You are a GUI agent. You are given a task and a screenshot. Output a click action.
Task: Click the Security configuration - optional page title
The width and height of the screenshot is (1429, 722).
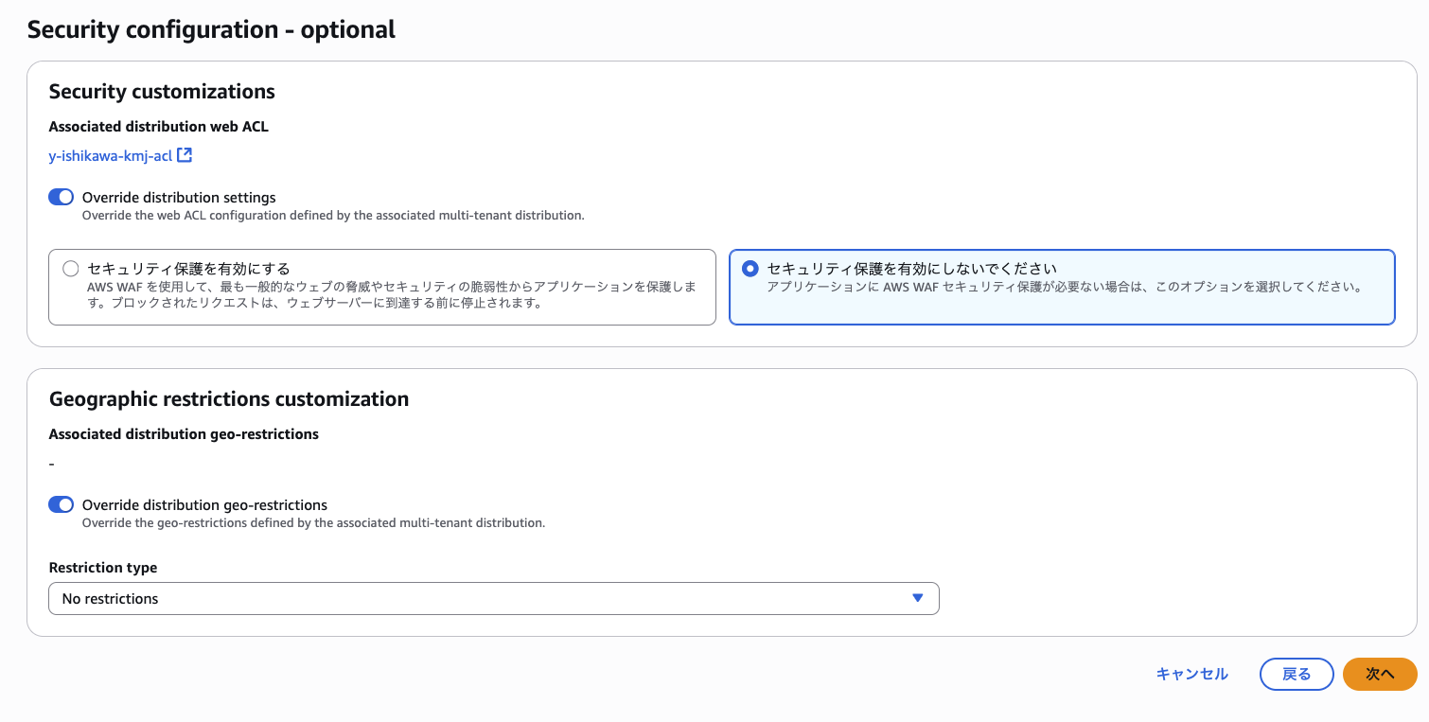tap(211, 28)
